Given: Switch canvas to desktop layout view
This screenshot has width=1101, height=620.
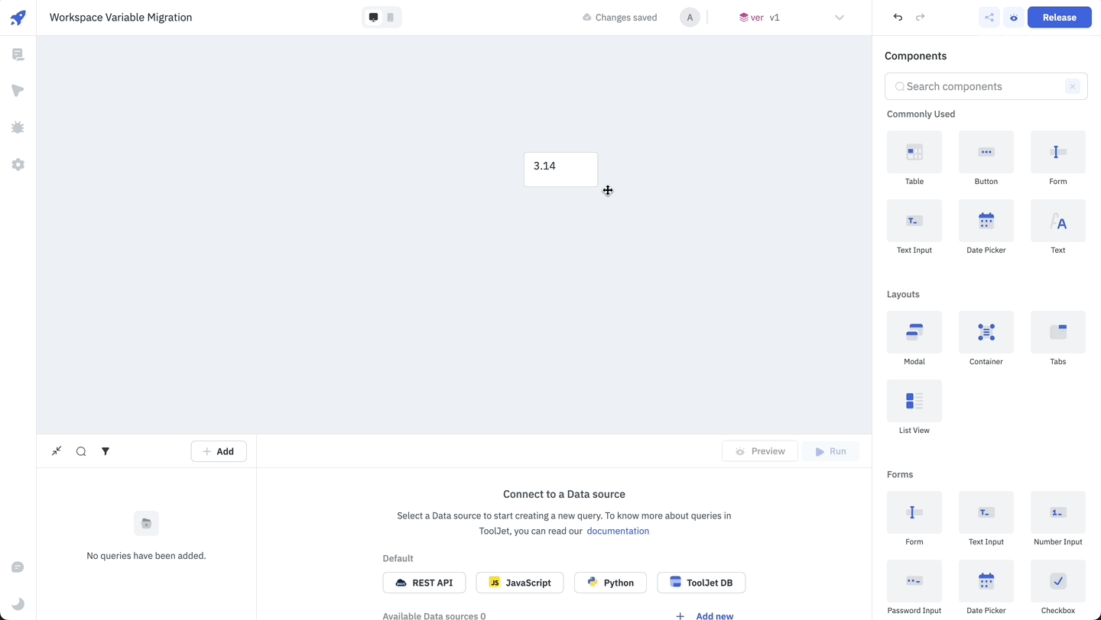Looking at the screenshot, I should point(373,17).
